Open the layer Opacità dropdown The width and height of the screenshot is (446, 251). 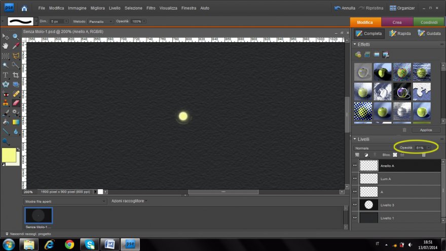429,148
